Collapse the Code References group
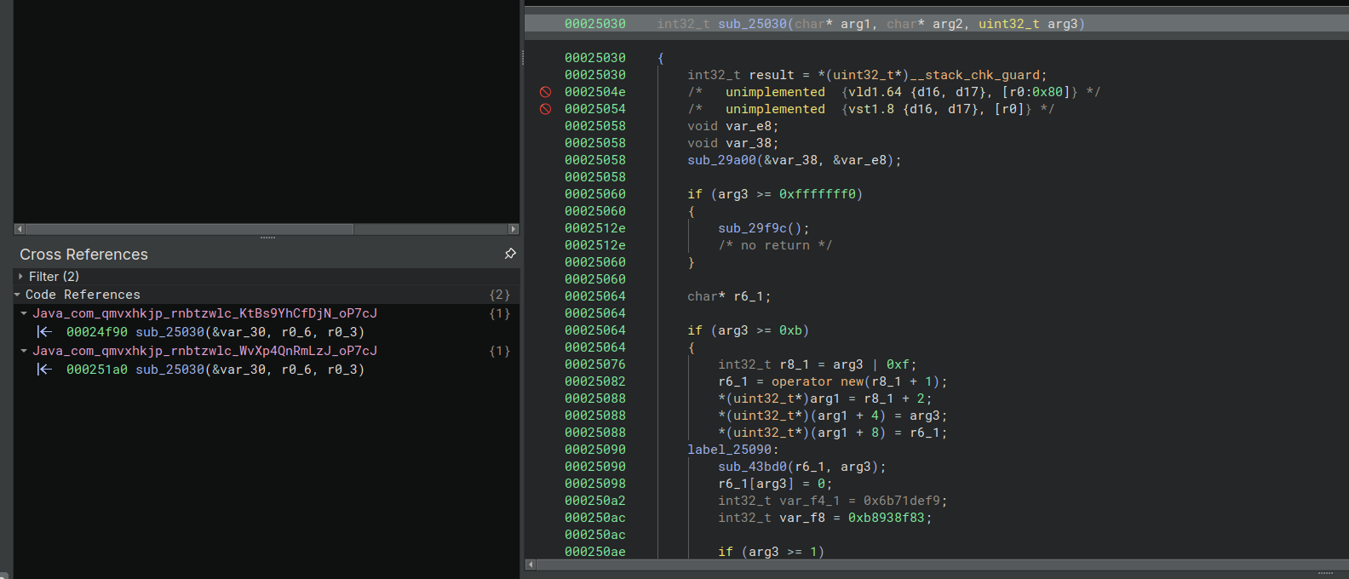 click(x=17, y=295)
